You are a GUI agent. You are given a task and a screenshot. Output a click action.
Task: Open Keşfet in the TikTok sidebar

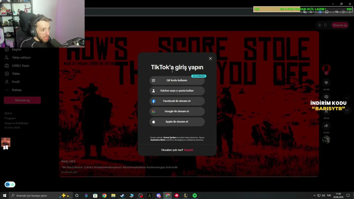pos(17,49)
